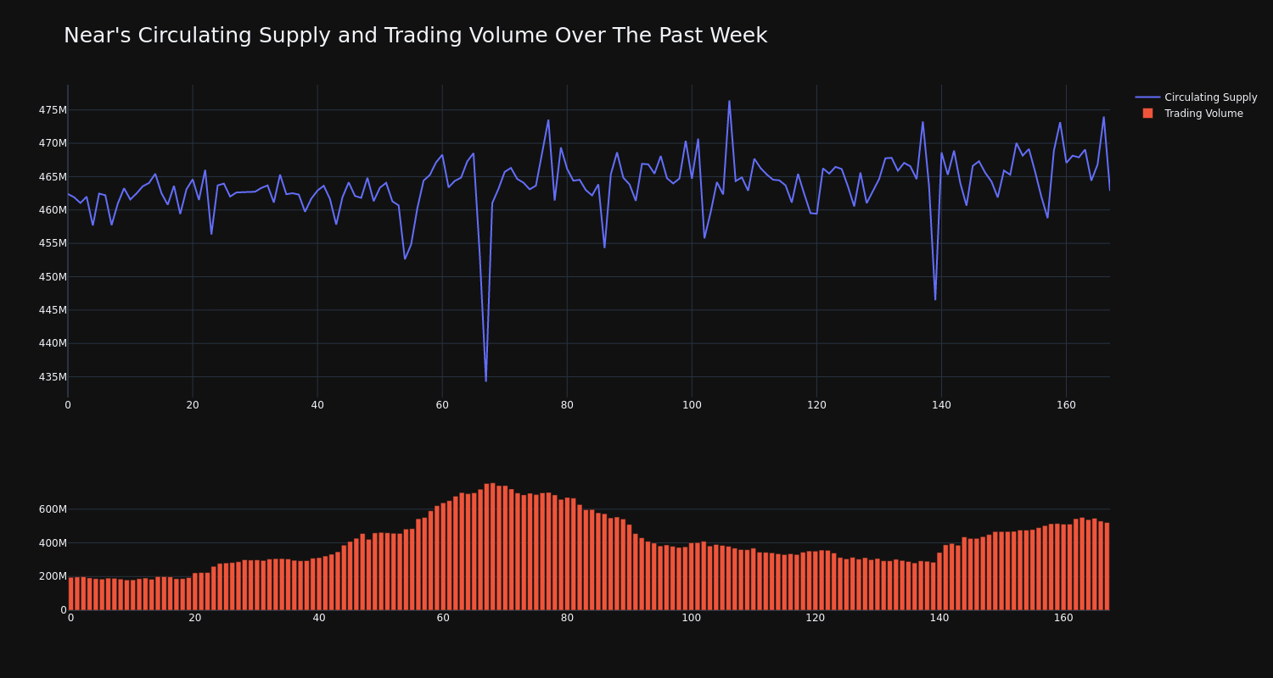Click the 400M volume axis label
1273x678 pixels.
52,543
